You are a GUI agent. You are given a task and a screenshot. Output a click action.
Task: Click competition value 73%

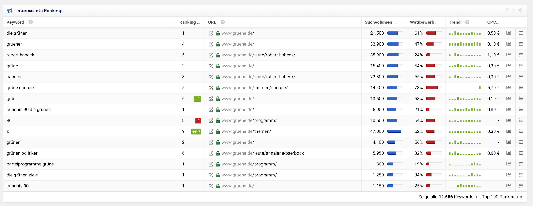(x=419, y=88)
